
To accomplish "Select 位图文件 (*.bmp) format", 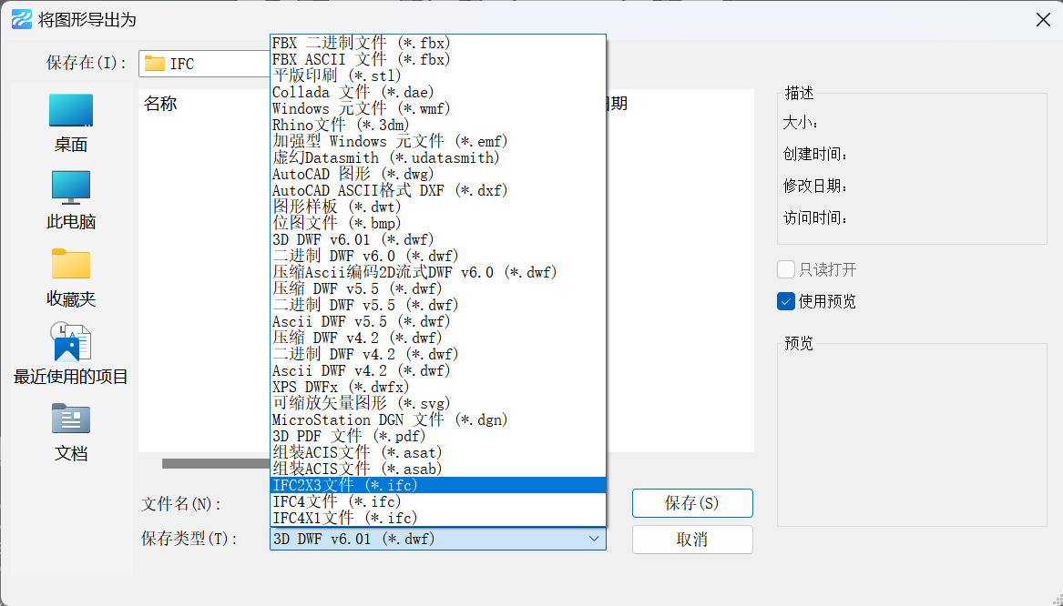I will point(438,223).
